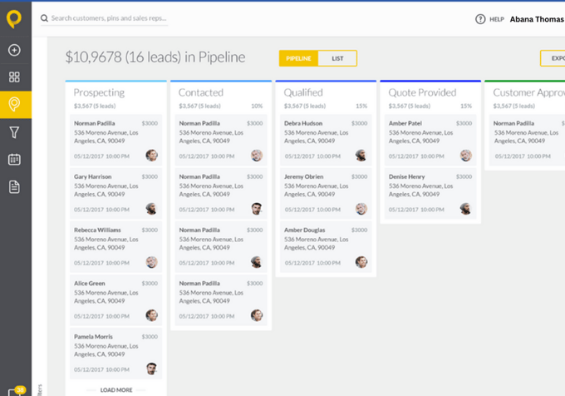Open the dashboard grid icon in sidebar
This screenshot has width=565, height=396.
pos(14,77)
